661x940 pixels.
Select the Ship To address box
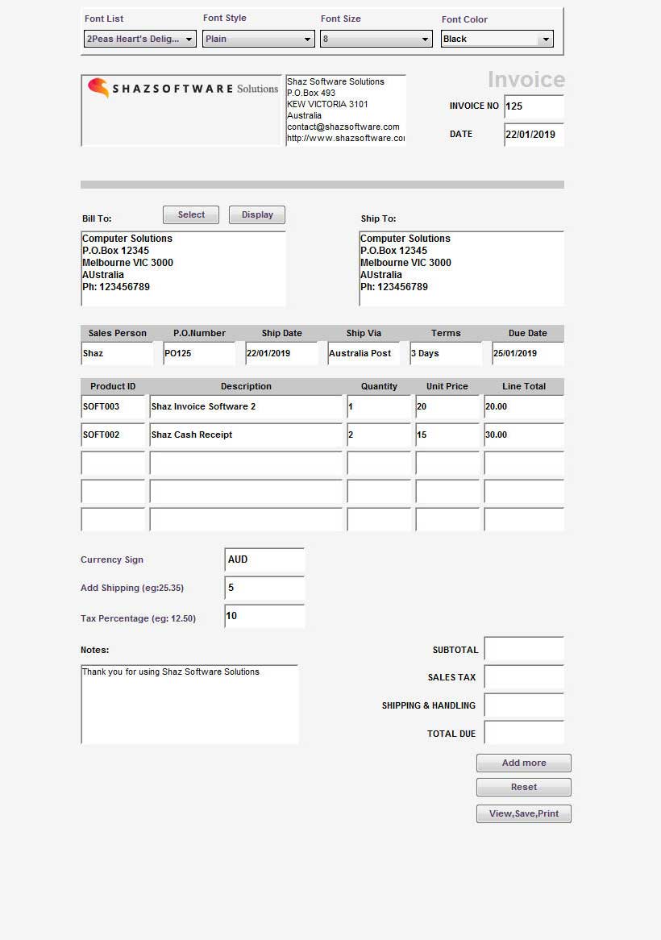pos(461,268)
